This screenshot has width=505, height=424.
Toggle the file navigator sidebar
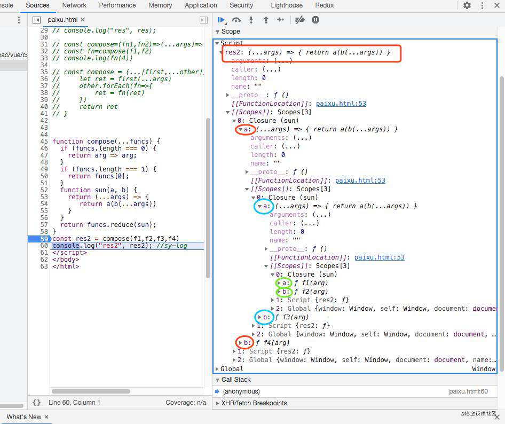pos(36,20)
